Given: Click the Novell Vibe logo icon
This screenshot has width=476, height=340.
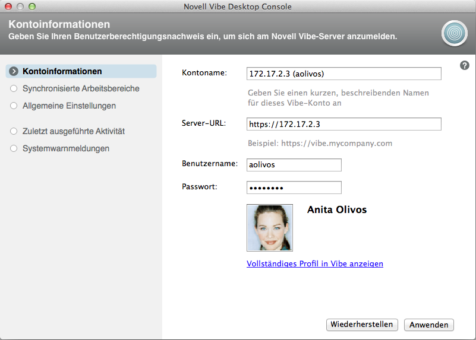Looking at the screenshot, I should [x=454, y=33].
